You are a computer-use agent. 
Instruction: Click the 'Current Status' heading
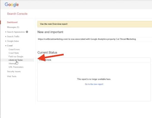(x=47, y=52)
